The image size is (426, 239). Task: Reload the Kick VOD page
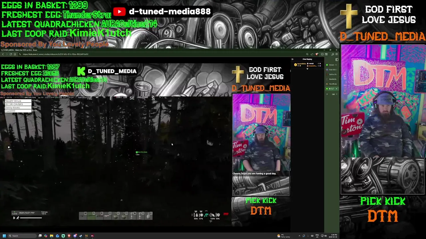(x=11, y=54)
